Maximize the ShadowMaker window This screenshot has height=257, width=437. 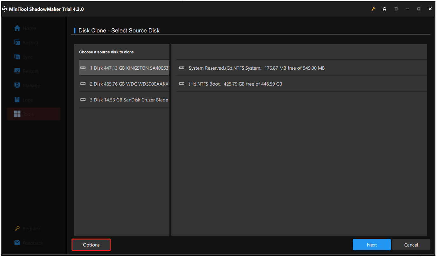[x=419, y=9]
